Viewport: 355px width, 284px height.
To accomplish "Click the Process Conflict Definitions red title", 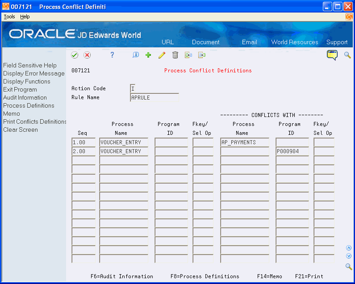I will pos(208,71).
